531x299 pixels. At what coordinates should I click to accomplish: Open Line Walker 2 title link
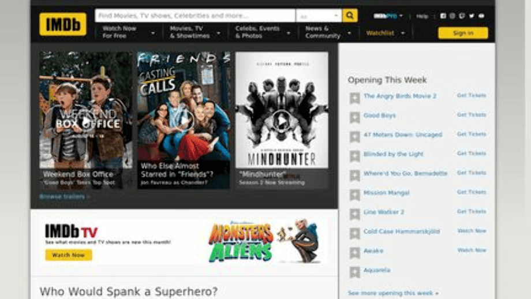coord(384,212)
